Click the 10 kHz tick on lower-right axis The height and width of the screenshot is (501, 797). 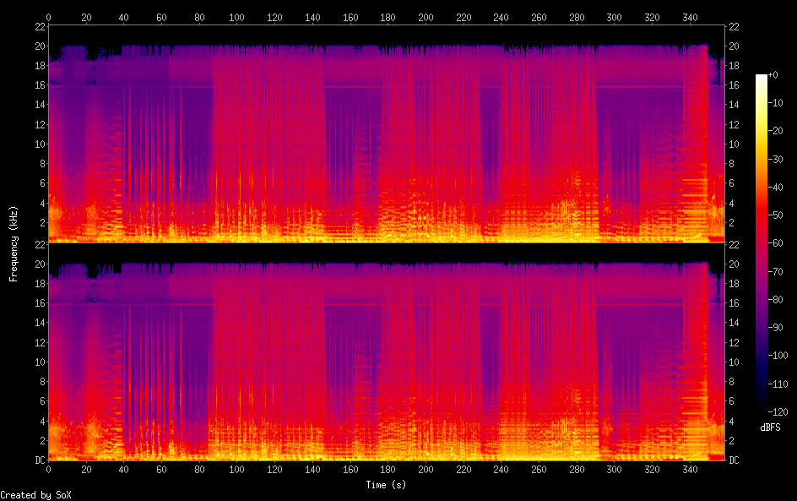735,362
